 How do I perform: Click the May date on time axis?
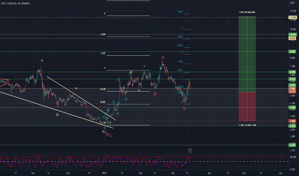244,173
